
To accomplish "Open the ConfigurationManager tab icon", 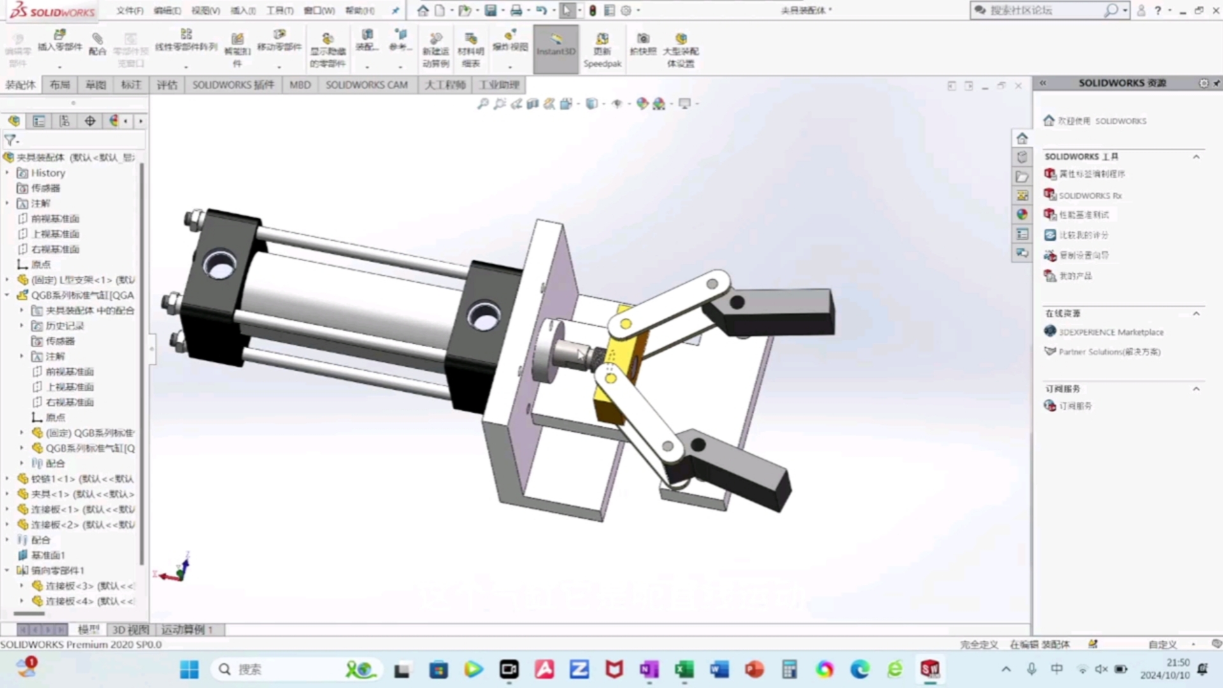I will point(64,121).
